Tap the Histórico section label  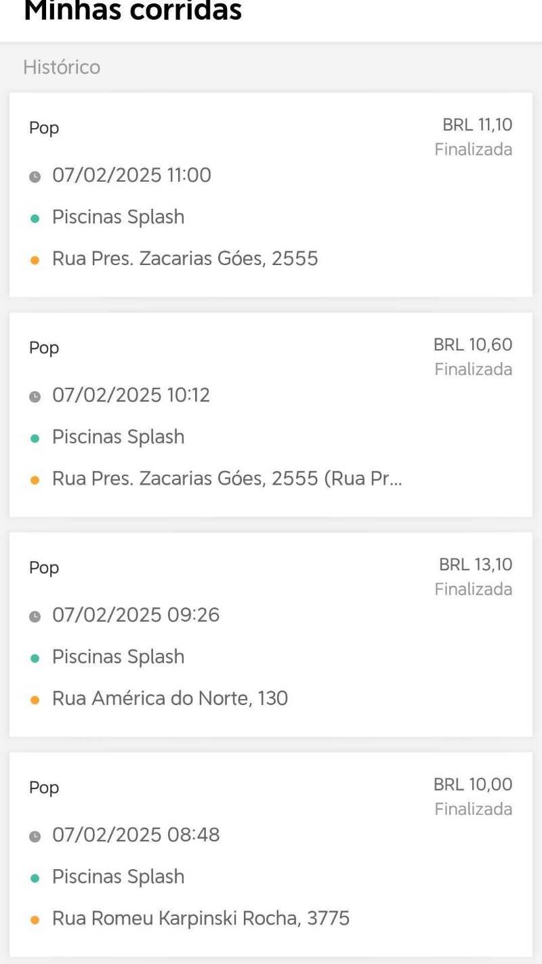62,67
